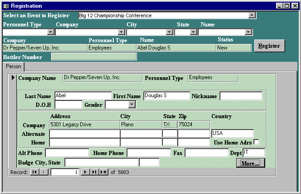Click the record number box
The image size is (301, 194).
point(65,172)
